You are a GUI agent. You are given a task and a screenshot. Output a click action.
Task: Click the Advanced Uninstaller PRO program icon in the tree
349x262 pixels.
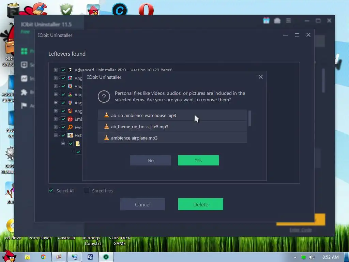tap(70, 70)
